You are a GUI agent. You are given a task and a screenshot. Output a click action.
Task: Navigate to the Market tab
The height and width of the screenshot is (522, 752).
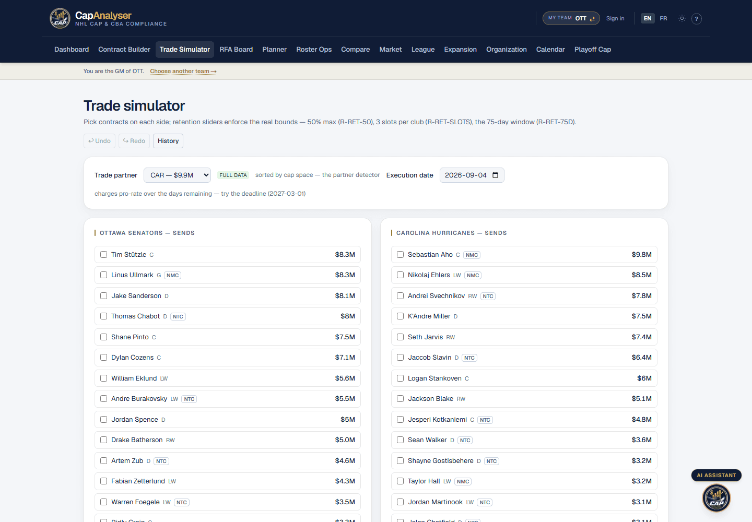point(391,50)
